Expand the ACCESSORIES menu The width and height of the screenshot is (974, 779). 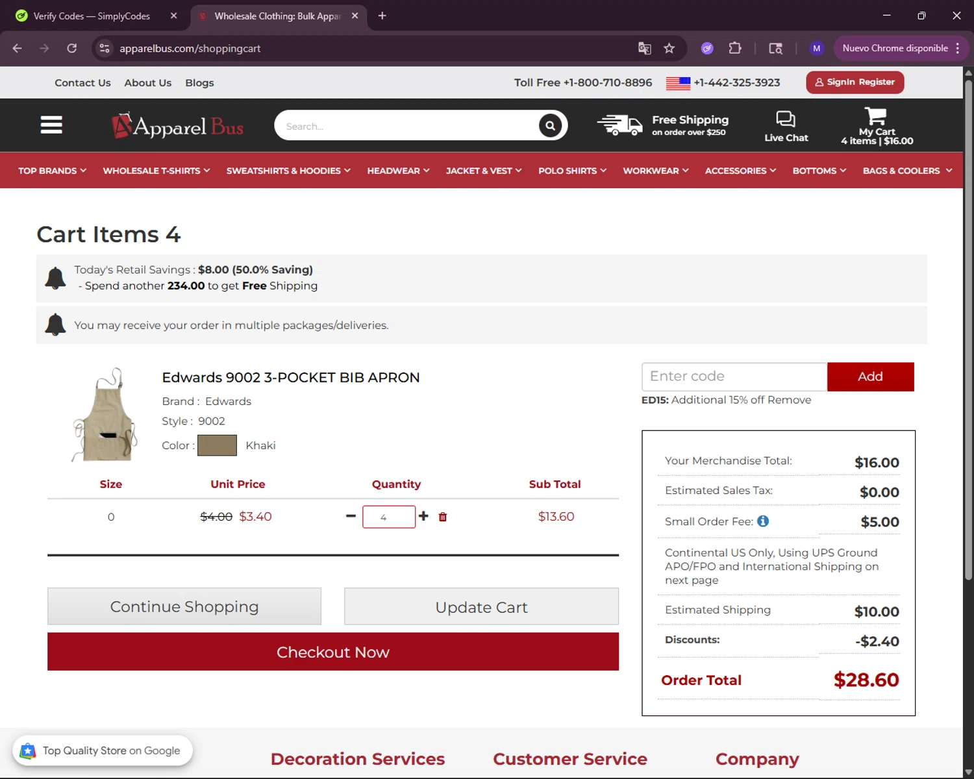[x=740, y=171]
